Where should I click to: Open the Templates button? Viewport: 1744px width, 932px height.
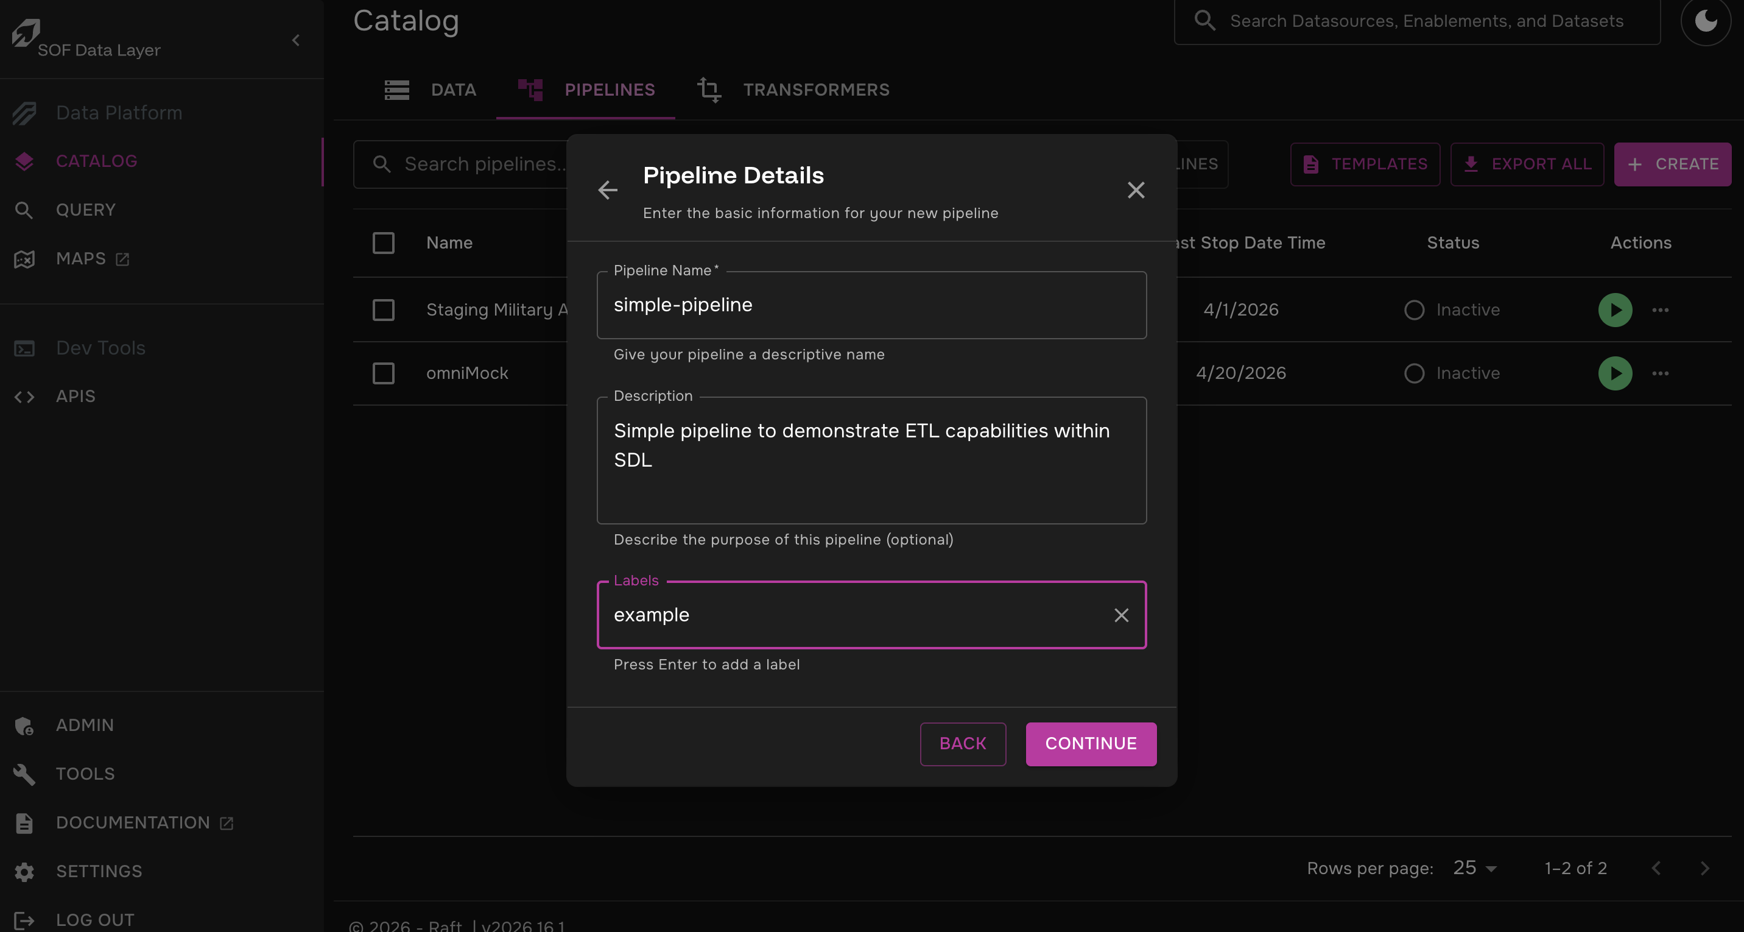(x=1365, y=164)
